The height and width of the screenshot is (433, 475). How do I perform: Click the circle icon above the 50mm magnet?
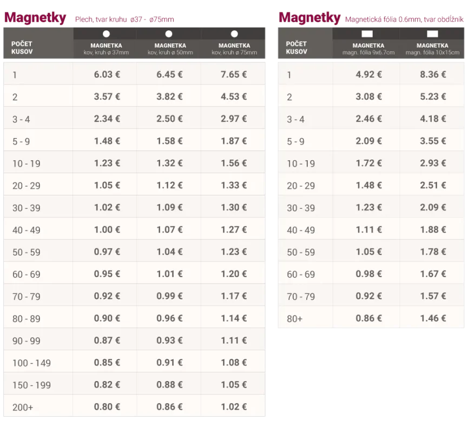(169, 34)
